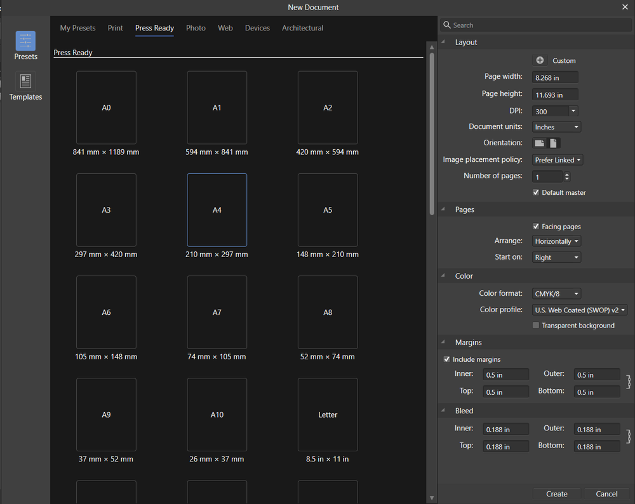Select the A3 preset thumbnail

[x=106, y=210]
